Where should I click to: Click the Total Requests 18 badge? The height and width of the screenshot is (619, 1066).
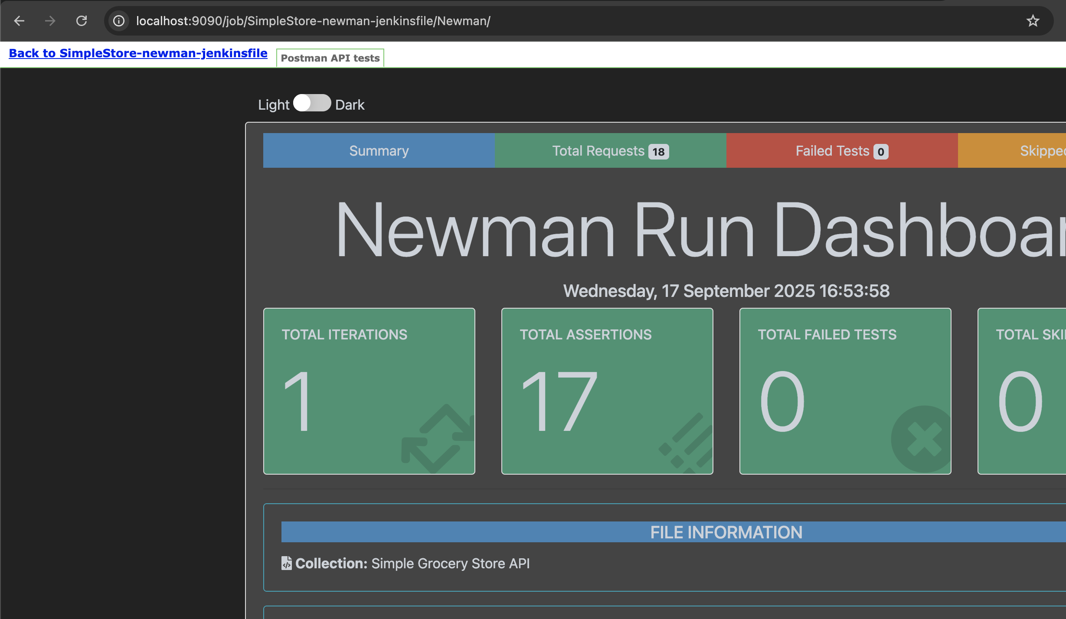(x=658, y=152)
